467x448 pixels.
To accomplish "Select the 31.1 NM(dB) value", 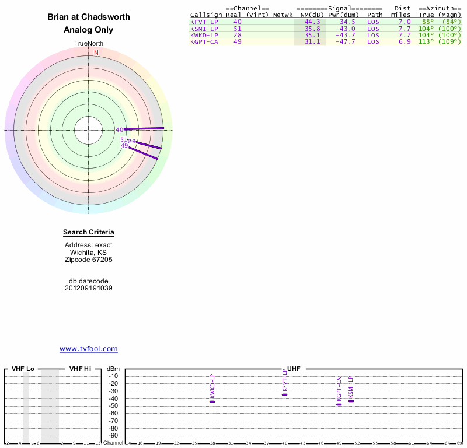I will pyautogui.click(x=312, y=41).
